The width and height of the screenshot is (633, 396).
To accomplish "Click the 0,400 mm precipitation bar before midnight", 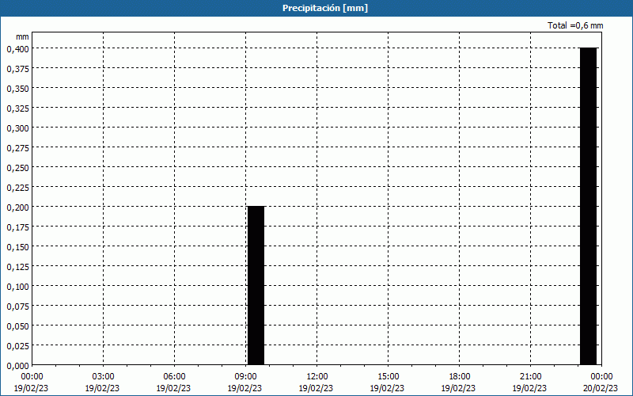I will point(588,207).
